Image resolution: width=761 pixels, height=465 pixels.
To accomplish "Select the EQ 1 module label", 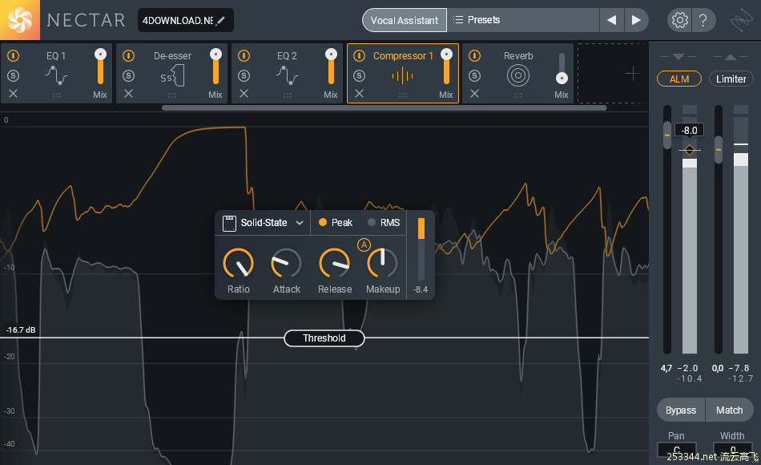I will [56, 56].
